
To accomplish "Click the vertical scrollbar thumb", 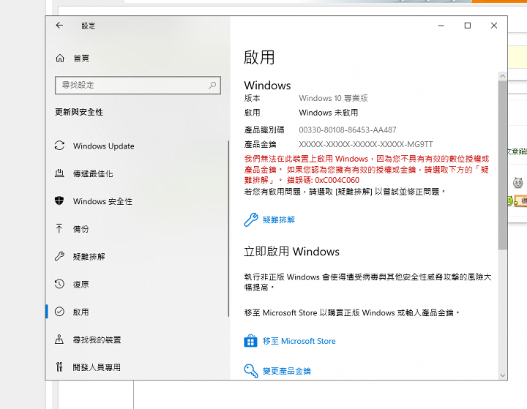I will click(x=502, y=165).
